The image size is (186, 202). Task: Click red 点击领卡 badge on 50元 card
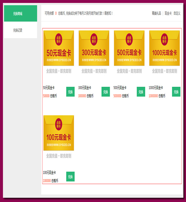click(x=59, y=39)
